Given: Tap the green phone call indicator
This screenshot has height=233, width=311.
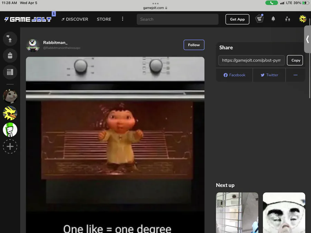Looking at the screenshot, I should coord(272,3).
